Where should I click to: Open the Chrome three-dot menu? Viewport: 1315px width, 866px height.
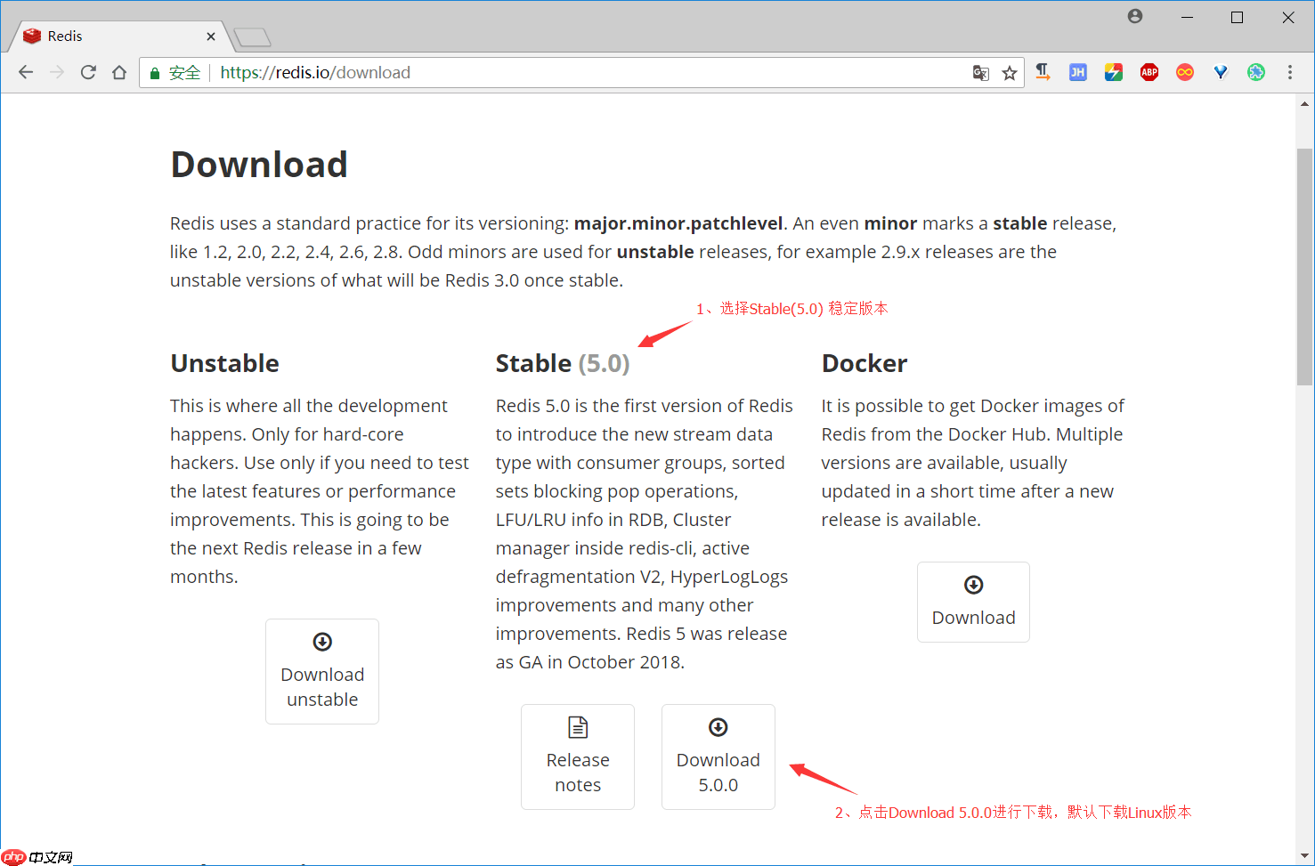(1290, 72)
